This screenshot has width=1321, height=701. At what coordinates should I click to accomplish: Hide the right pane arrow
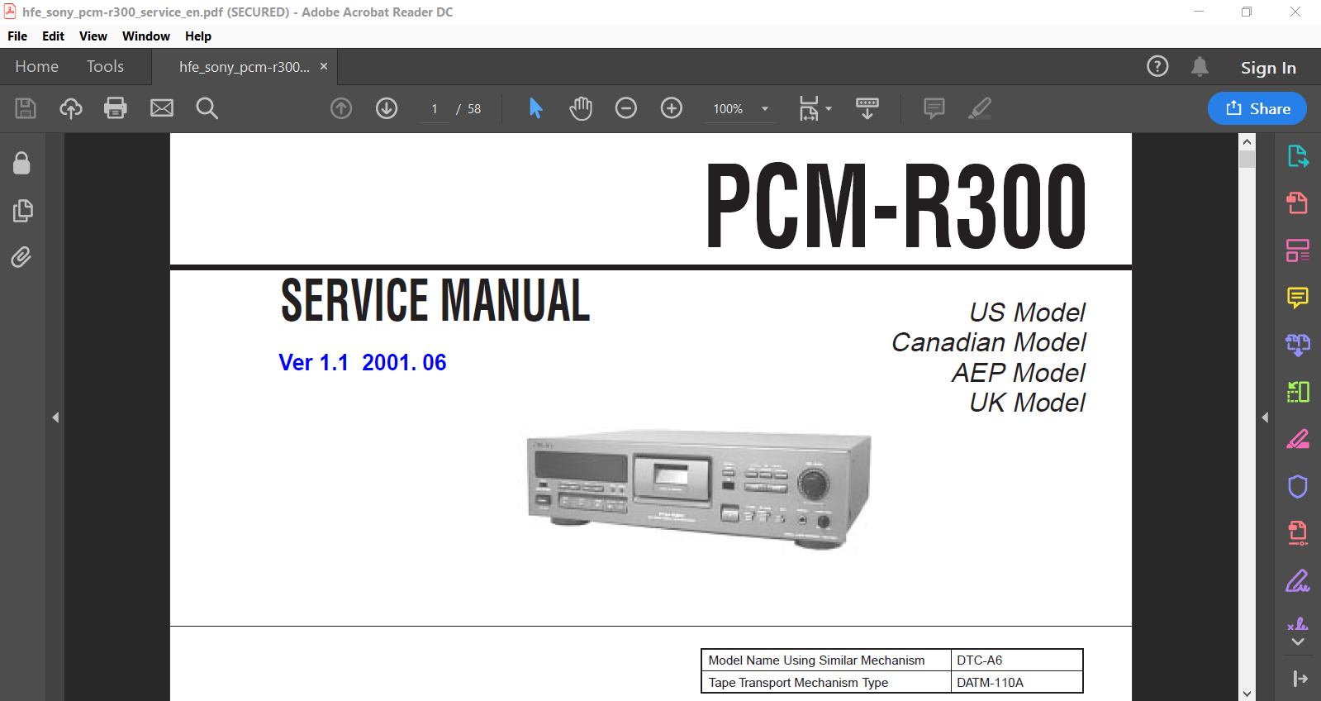pos(1265,417)
